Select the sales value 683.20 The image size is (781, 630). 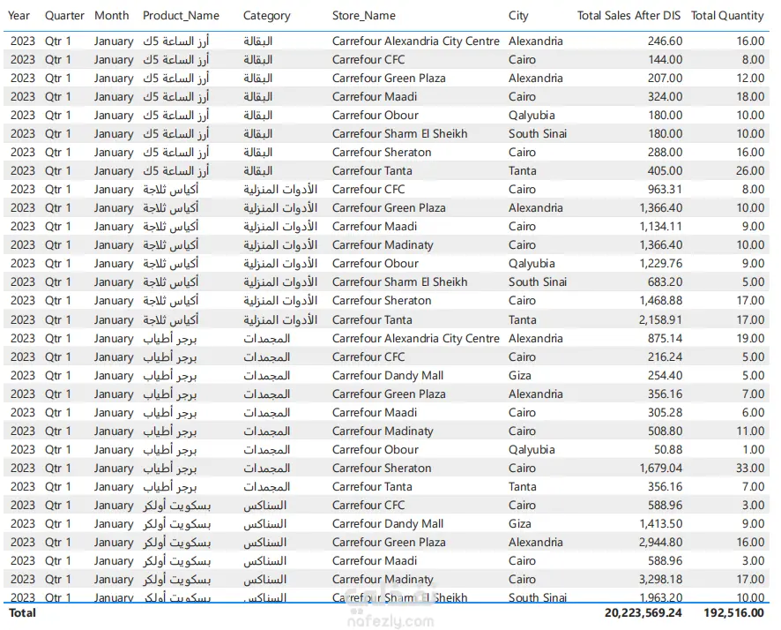coord(665,281)
